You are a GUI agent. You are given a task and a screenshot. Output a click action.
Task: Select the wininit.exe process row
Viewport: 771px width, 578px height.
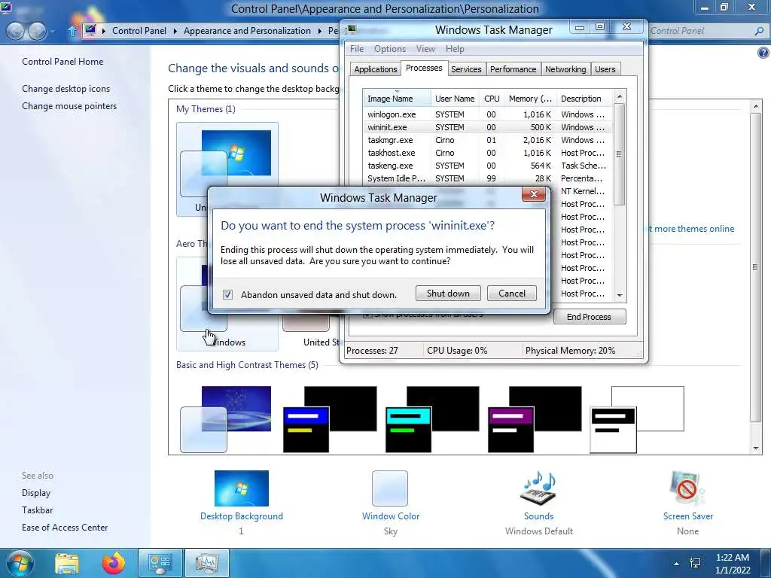point(488,126)
